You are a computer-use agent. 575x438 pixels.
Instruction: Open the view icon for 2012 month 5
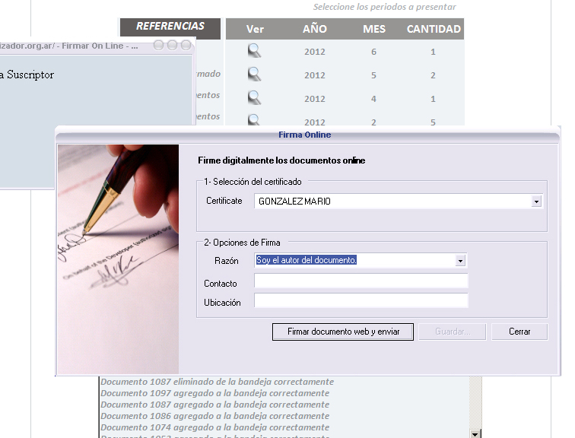(254, 75)
